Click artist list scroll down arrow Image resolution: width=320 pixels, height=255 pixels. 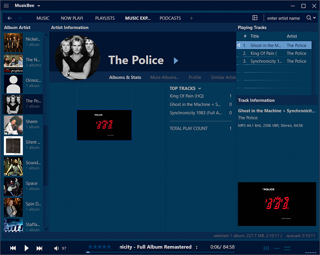click(x=46, y=229)
